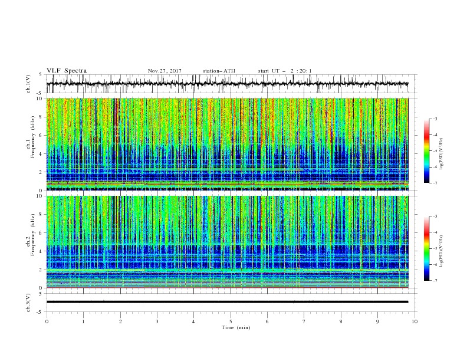Click the "VLF Spectra" title text
Viewport: 467px width, 361px height.
pyautogui.click(x=67, y=71)
